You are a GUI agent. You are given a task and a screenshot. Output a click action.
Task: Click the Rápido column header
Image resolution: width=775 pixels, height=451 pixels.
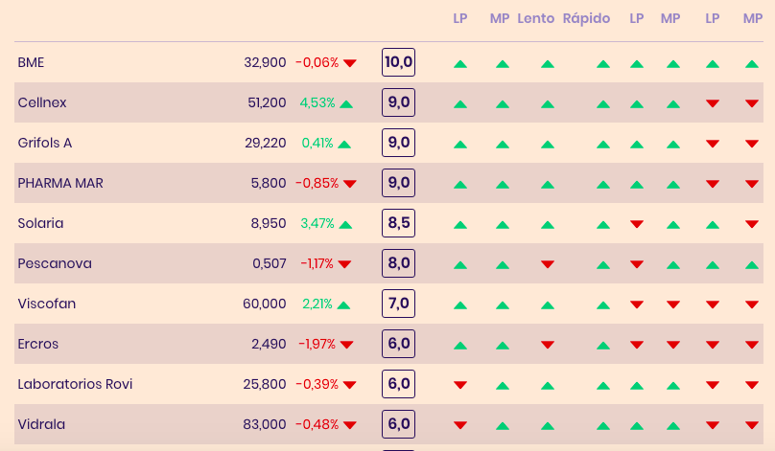[x=586, y=18]
